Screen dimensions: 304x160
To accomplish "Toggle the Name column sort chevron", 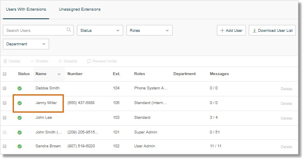I will coord(59,74).
